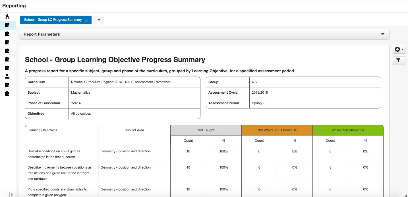Expand the sidebar with bottom arrow icon
The image size is (408, 197).
tap(11, 194)
